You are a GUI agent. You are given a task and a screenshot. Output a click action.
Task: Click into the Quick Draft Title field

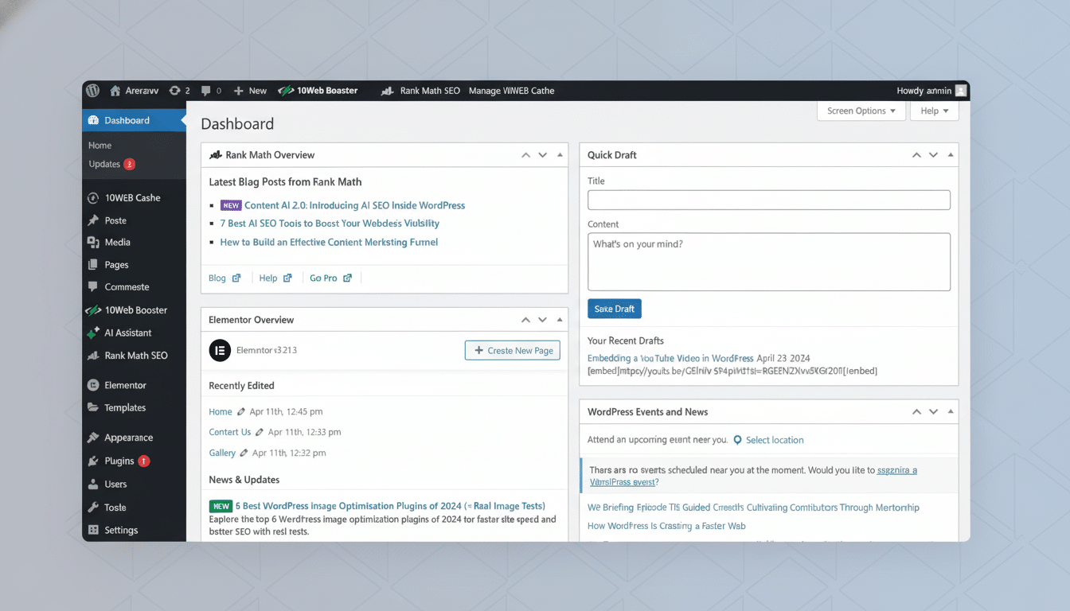(768, 200)
